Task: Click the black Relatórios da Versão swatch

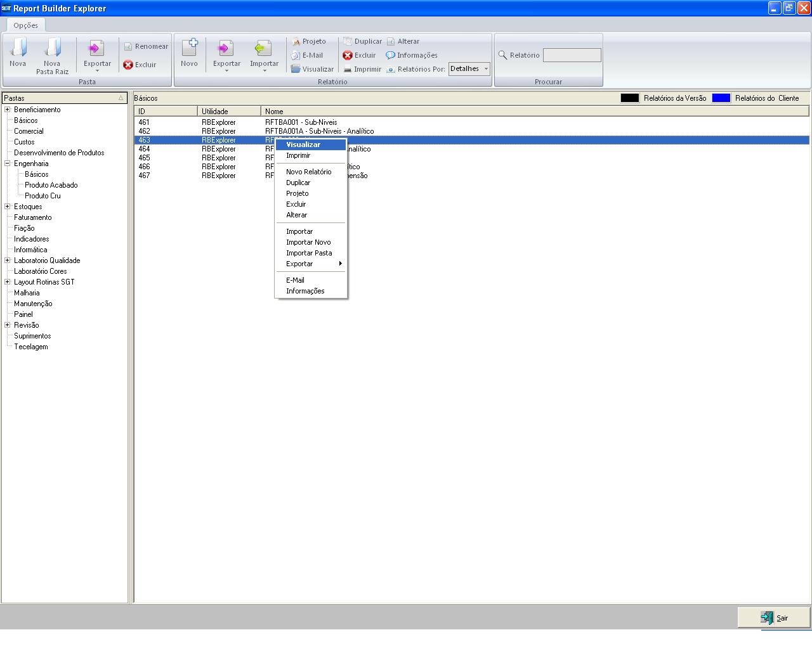Action: click(x=629, y=98)
